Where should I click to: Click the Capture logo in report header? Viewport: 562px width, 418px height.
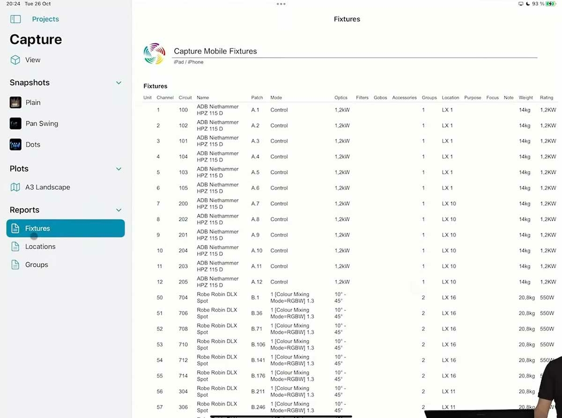coord(155,54)
